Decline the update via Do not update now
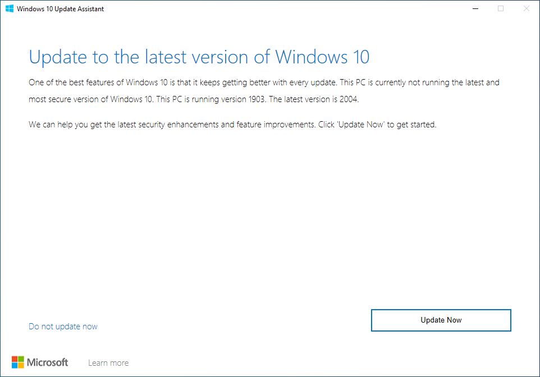Screen dimensions: 540x377 (63, 326)
